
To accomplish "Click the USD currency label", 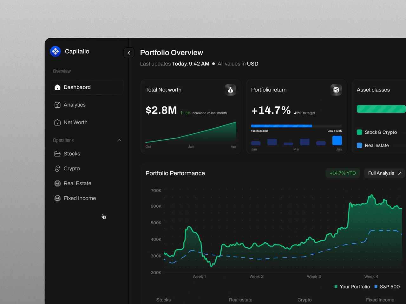I will point(253,64).
